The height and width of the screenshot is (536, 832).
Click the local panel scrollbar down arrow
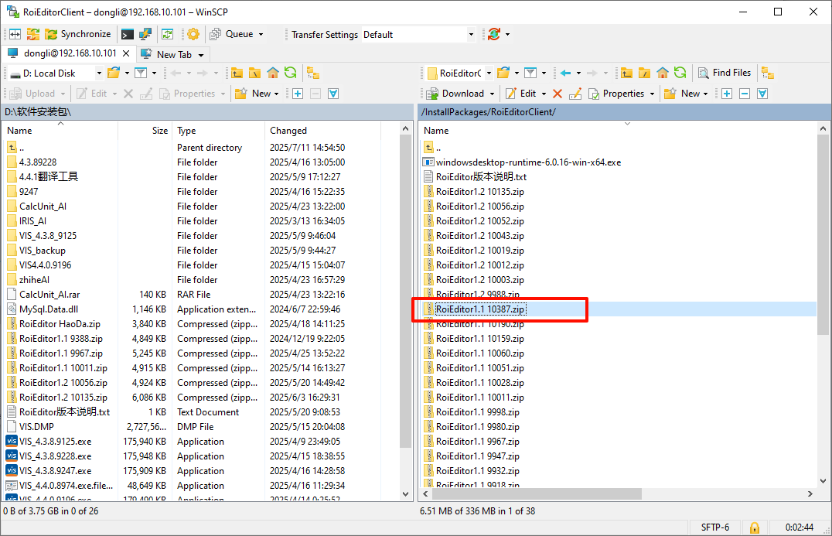(406, 494)
